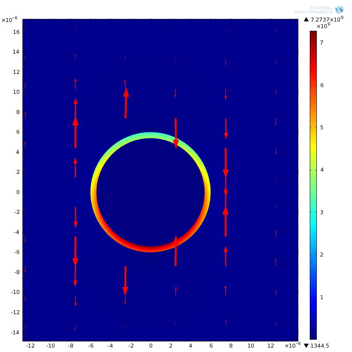Screen dimensions: 352x352
Task: Click the center of the circle inside ring
Action: [x=150, y=192]
